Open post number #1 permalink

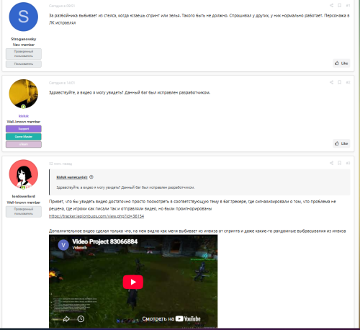(x=348, y=5)
